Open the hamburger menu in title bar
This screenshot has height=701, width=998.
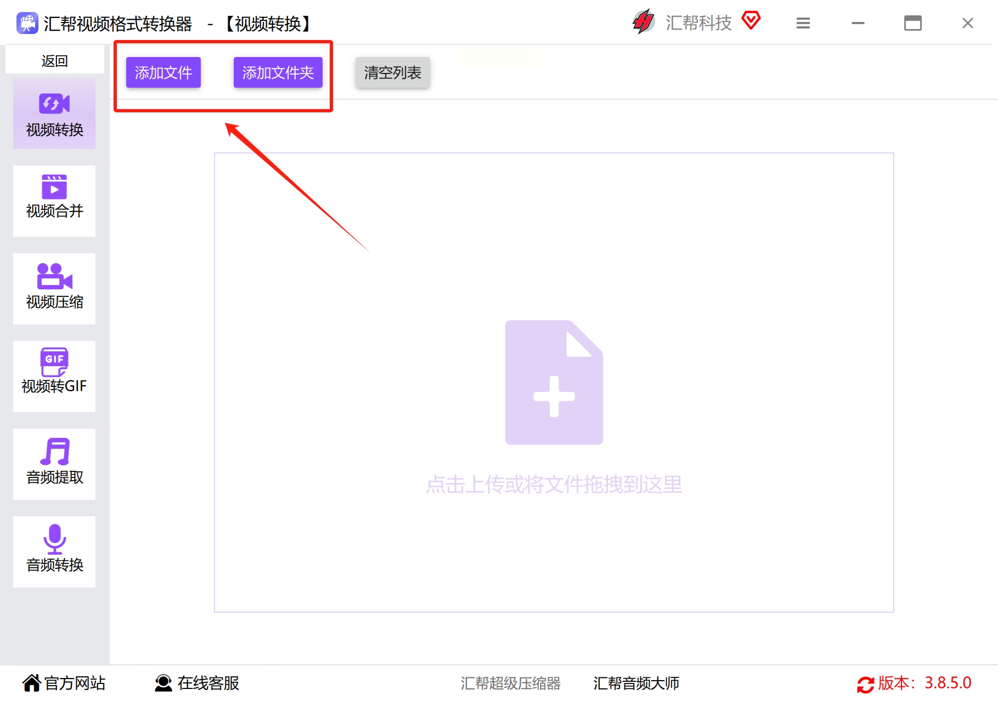tap(803, 23)
